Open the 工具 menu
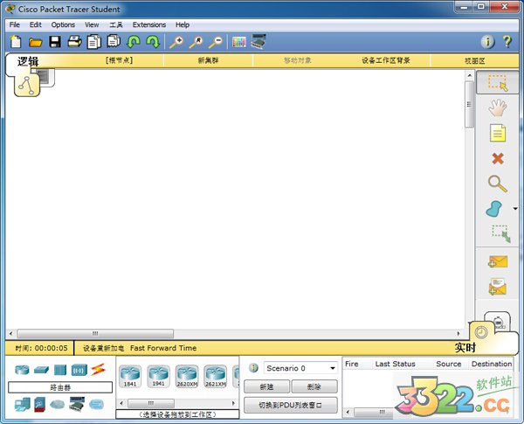 (x=116, y=24)
